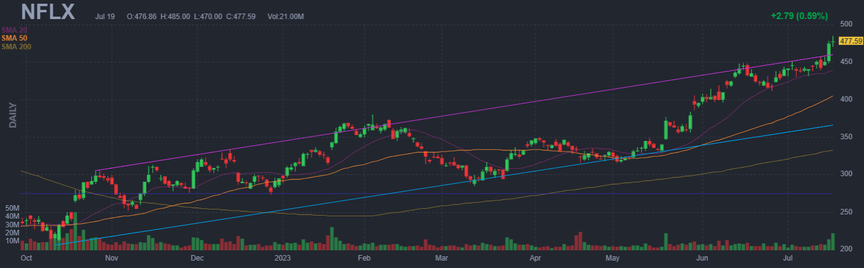
Task: Click the 300 price axis label
Action: click(846, 174)
